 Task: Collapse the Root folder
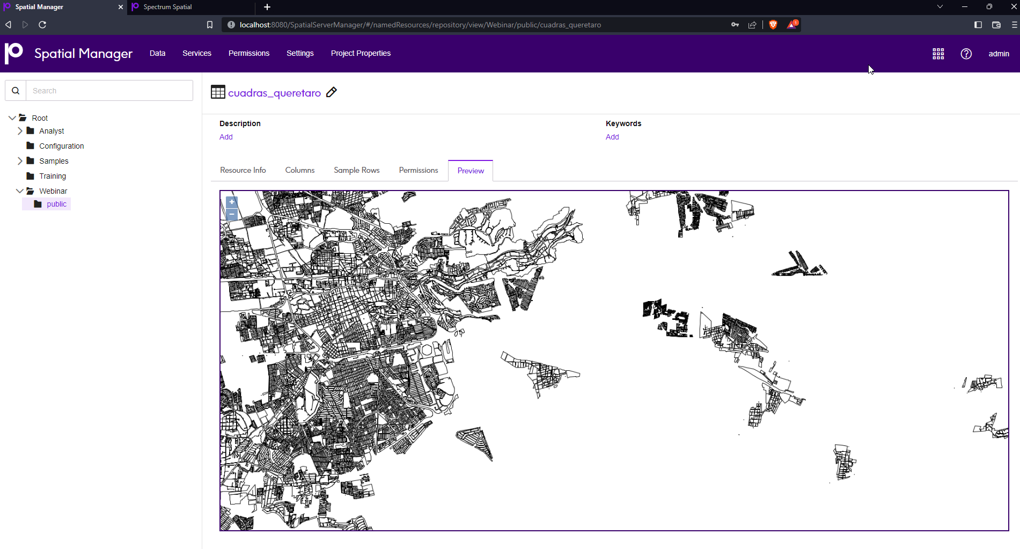[x=12, y=118]
